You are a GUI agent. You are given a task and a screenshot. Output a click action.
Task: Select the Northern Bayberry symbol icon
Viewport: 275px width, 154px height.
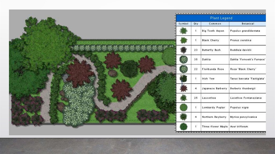coord(183,117)
